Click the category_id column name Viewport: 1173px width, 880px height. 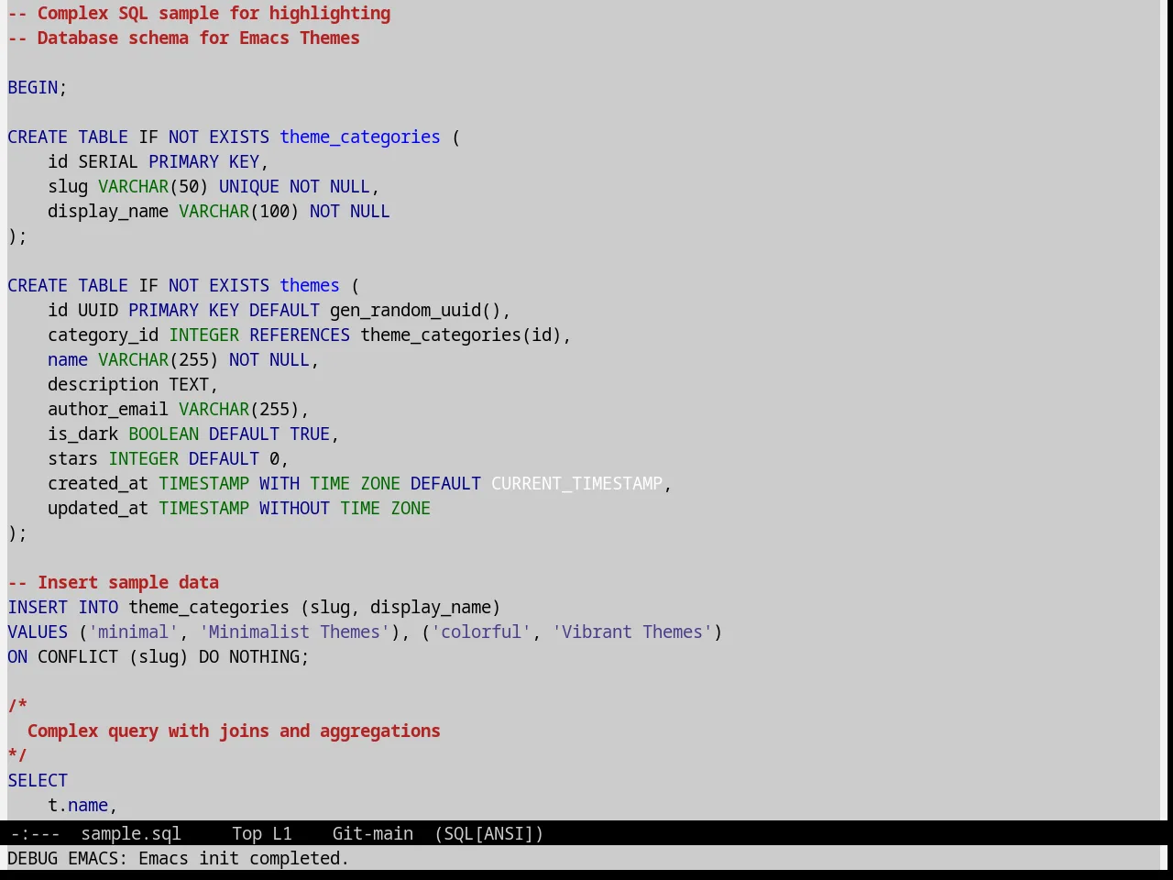click(x=104, y=335)
